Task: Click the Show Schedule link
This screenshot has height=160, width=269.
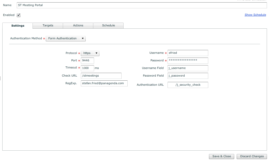Action: click(x=255, y=15)
